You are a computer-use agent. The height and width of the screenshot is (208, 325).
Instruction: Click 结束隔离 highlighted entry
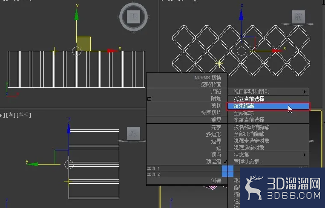pos(268,106)
